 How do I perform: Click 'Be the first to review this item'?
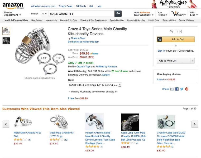[83, 42]
